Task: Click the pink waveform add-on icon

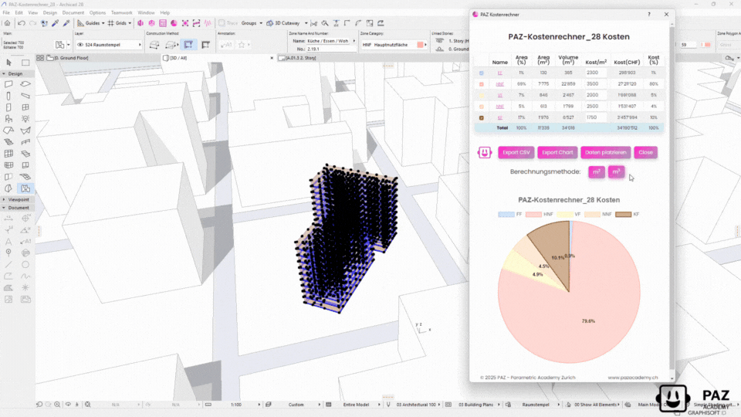Action: pos(208,22)
